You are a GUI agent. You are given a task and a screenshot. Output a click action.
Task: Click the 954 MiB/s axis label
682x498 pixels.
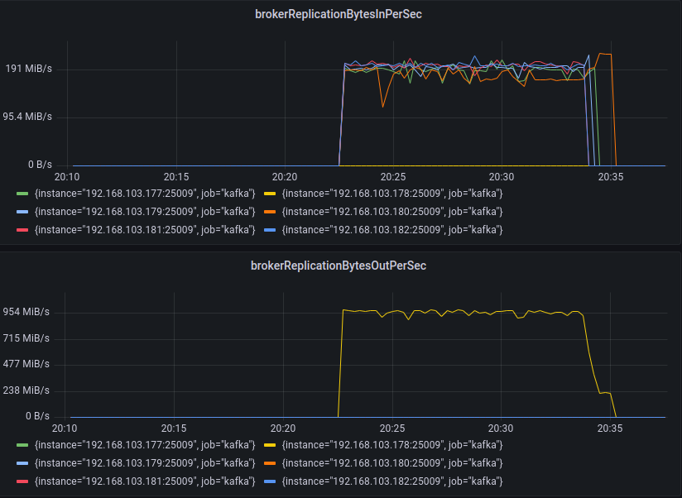pos(26,312)
